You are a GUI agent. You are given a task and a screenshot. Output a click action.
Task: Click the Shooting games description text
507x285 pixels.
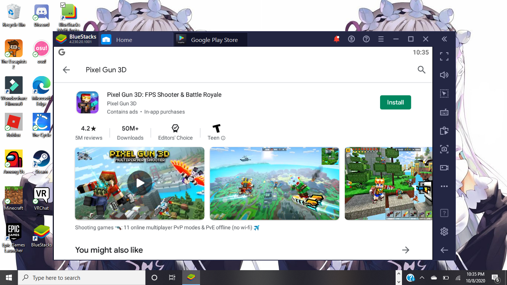pos(167,227)
